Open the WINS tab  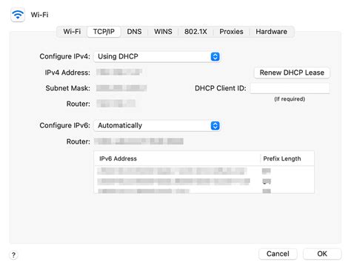[x=163, y=32]
